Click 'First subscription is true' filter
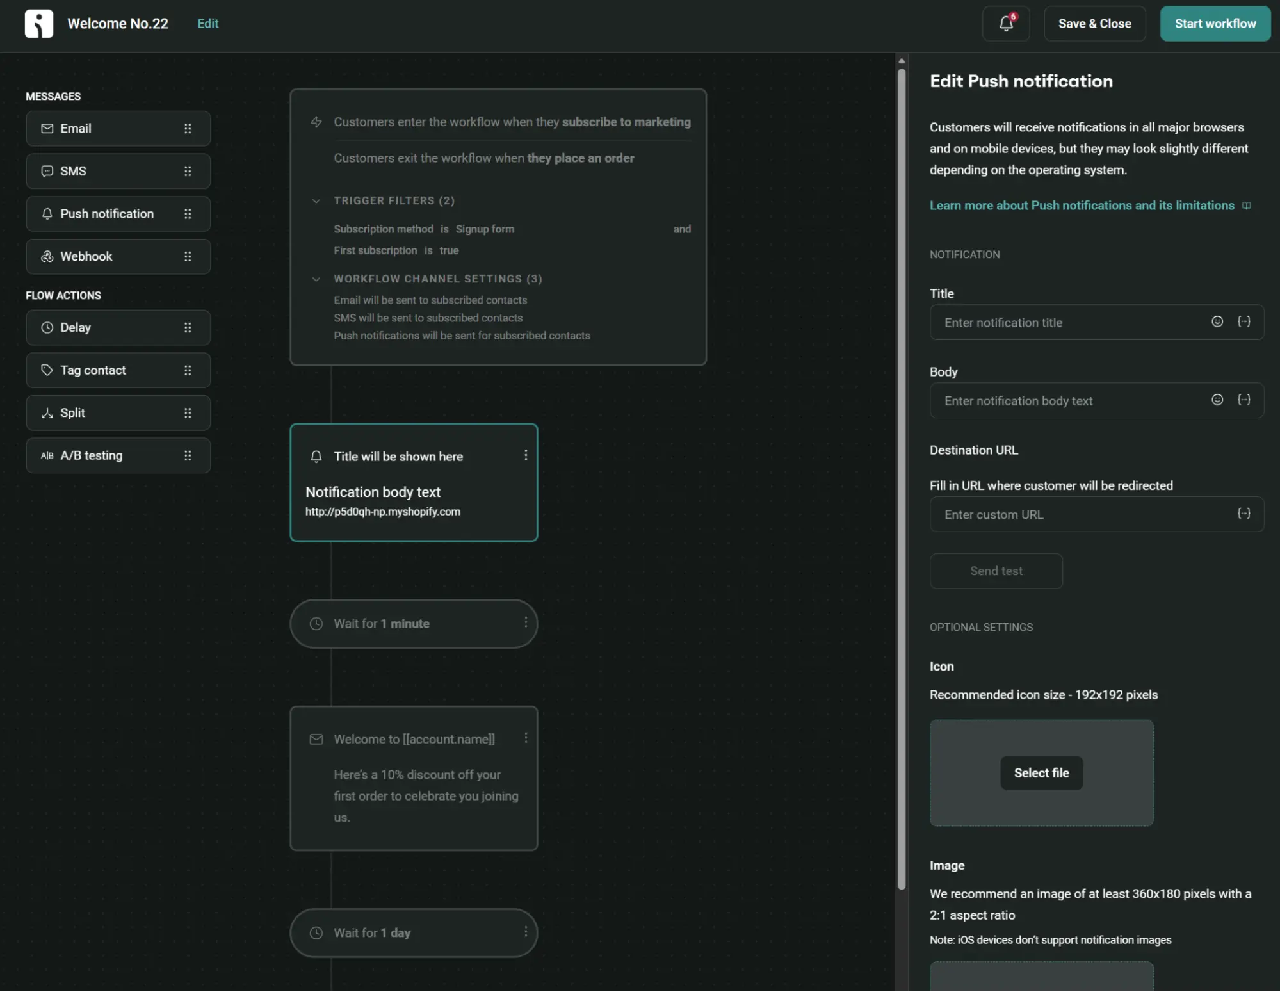Image resolution: width=1280 pixels, height=992 pixels. click(396, 250)
